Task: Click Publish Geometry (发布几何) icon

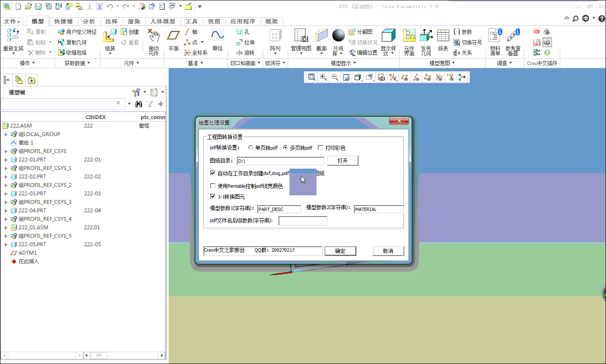Action: pos(426,36)
